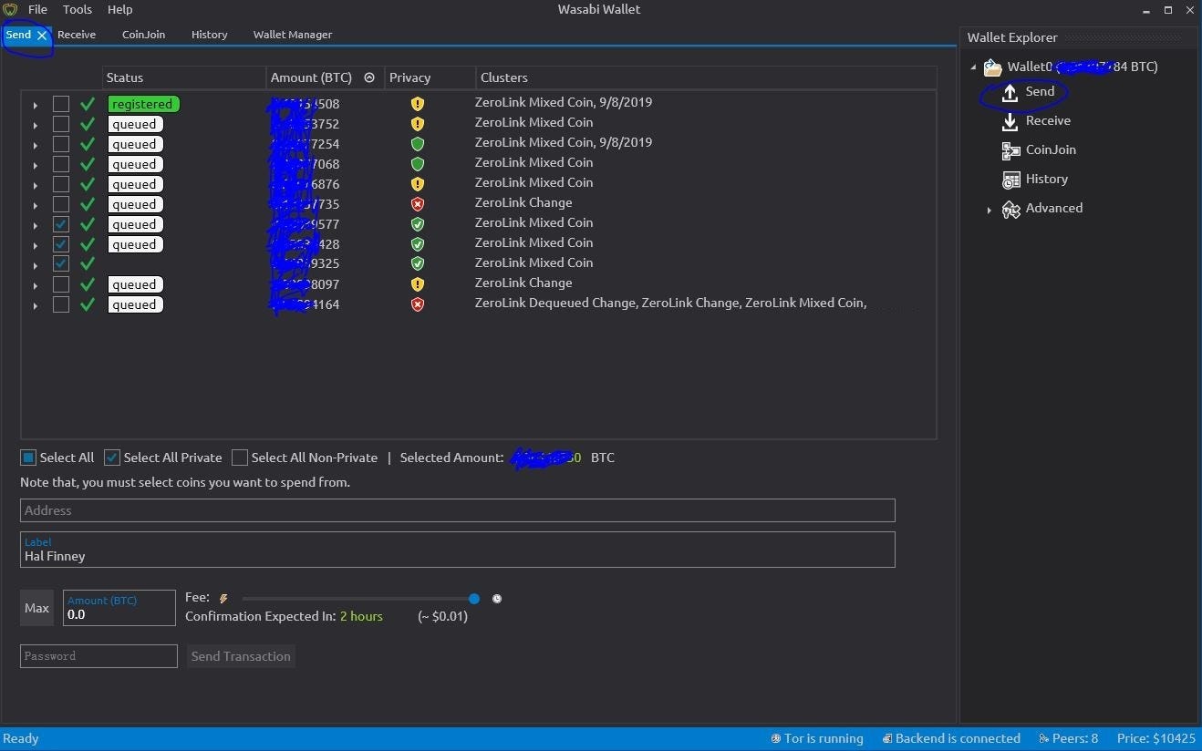Image resolution: width=1202 pixels, height=751 pixels.
Task: Click the red shield for coin ending 4164
Action: point(418,304)
